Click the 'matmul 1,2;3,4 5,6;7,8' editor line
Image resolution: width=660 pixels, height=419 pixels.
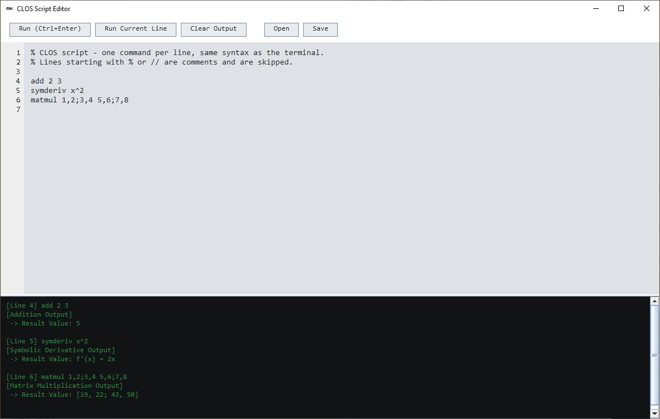click(x=80, y=100)
